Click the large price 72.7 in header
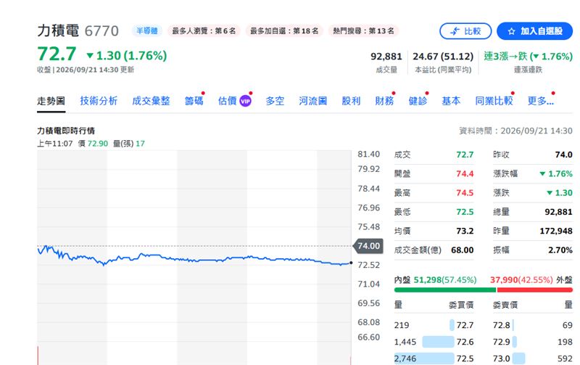Viewport: 580px width, 365px height. [x=57, y=54]
